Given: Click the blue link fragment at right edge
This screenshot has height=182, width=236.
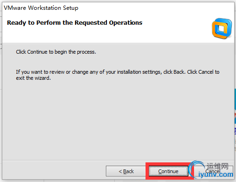Looking at the screenshot, I should click(235, 131).
